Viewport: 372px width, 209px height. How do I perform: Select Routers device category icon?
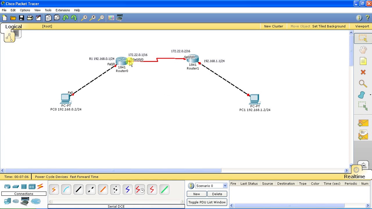pos(7,187)
